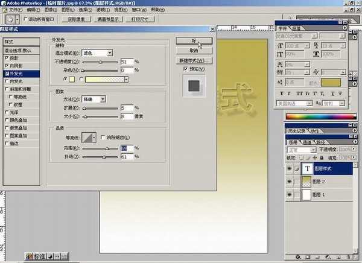Toggle the 投影 drop shadow checkbox
362x263 pixels.
7,58
